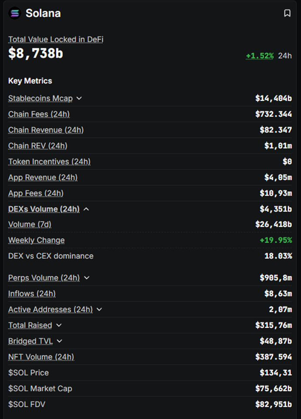
Task: Click the Volume (7d) label
Action: 30,224
